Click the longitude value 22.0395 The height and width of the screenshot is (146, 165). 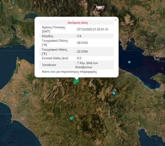click(x=82, y=52)
